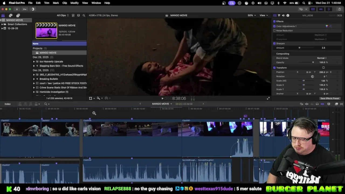Open the Audio inspector tab
The image size is (345, 194).
pos(283,15)
